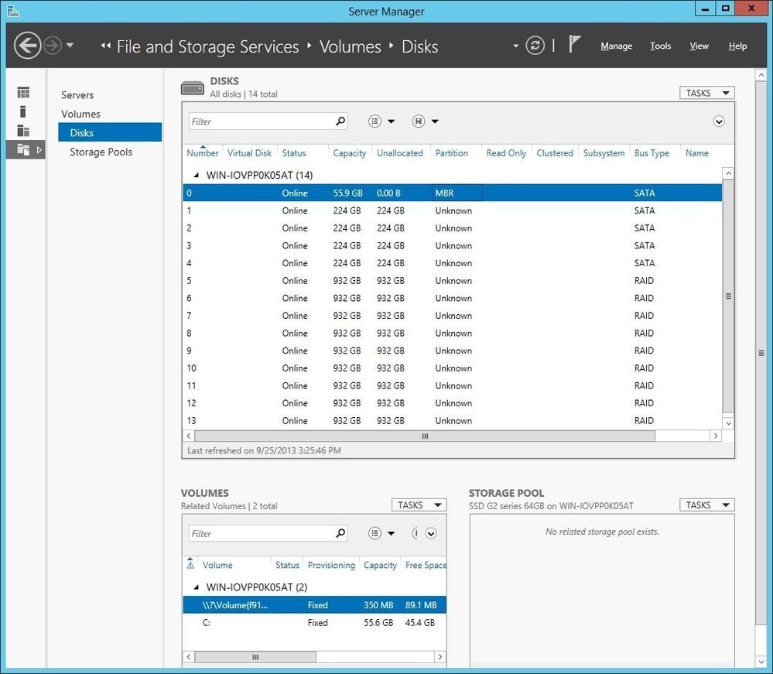Click search magnifier in Disks filter
Screen dimensions: 773x674
click(340, 121)
